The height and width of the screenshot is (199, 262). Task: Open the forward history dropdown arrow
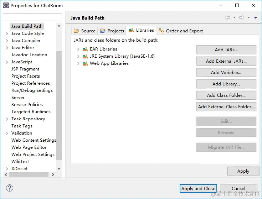coord(249,17)
